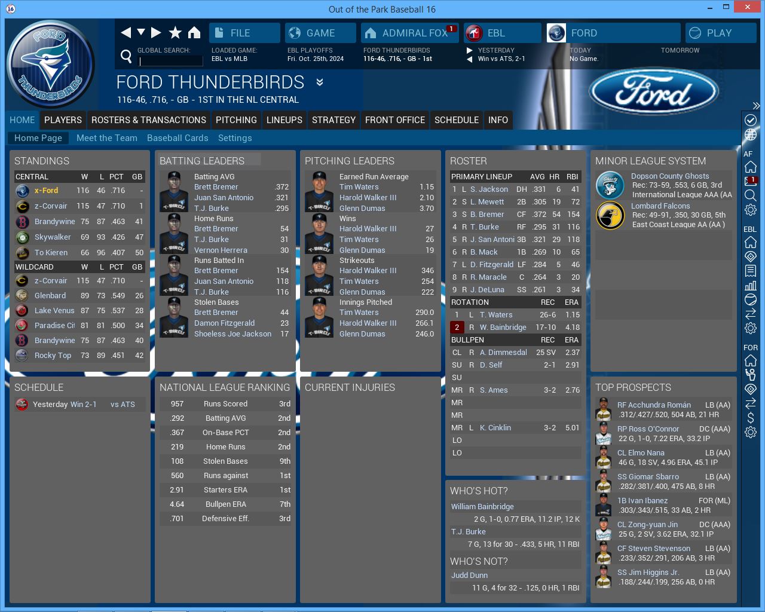The height and width of the screenshot is (612, 765).
Task: Click the FOR diamond icon in sidebar
Action: [751, 389]
